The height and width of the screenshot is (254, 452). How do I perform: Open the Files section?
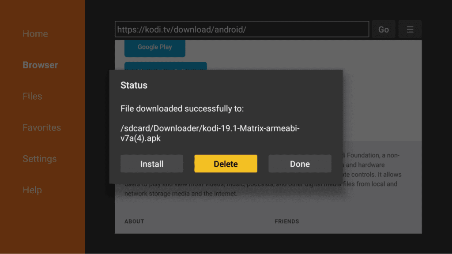point(32,96)
